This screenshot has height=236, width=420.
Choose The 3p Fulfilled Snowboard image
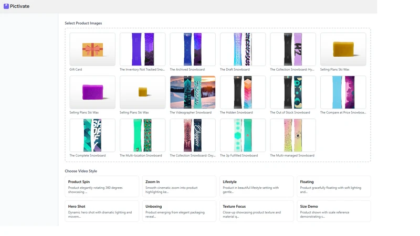(243, 135)
